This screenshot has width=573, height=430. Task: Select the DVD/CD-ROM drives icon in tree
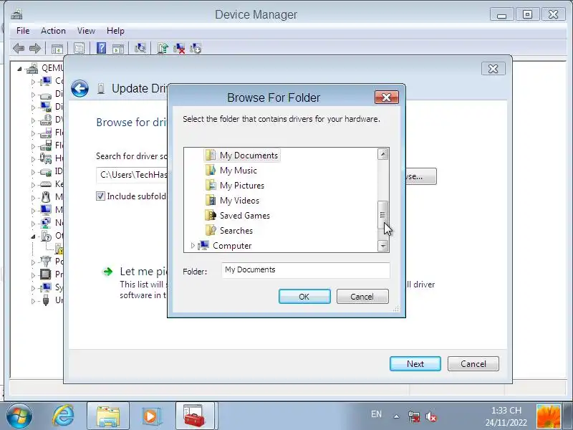[x=46, y=120]
